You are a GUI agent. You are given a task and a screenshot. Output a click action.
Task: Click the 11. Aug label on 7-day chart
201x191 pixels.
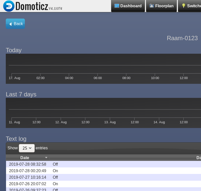[x=14, y=122]
